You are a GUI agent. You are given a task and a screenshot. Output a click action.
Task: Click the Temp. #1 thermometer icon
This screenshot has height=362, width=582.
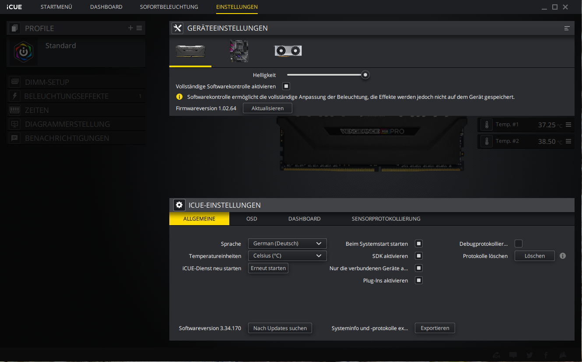click(x=486, y=125)
